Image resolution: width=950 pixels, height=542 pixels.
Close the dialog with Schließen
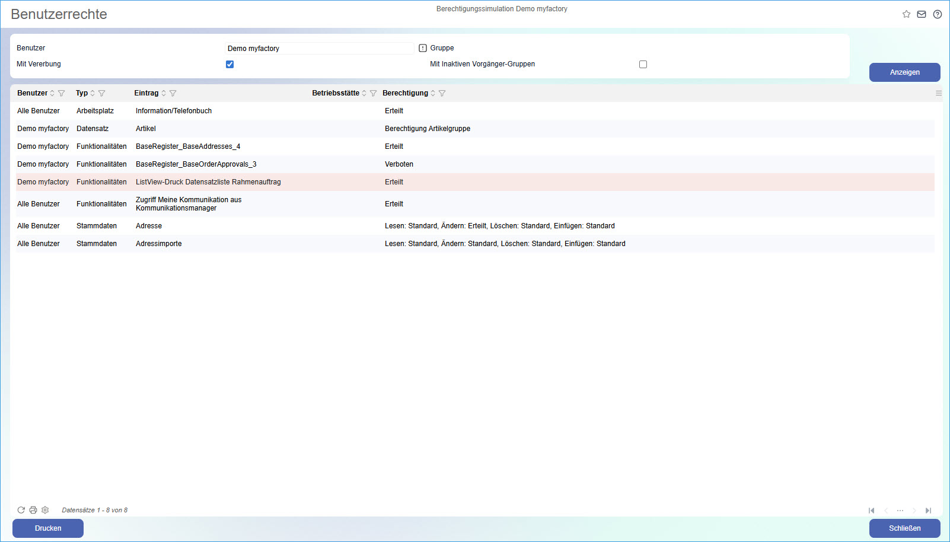(904, 528)
